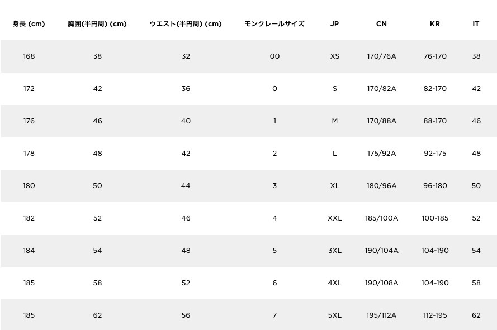This screenshot has height=330, width=497.
Task: Click the 168 height cell
Action: coord(29,56)
